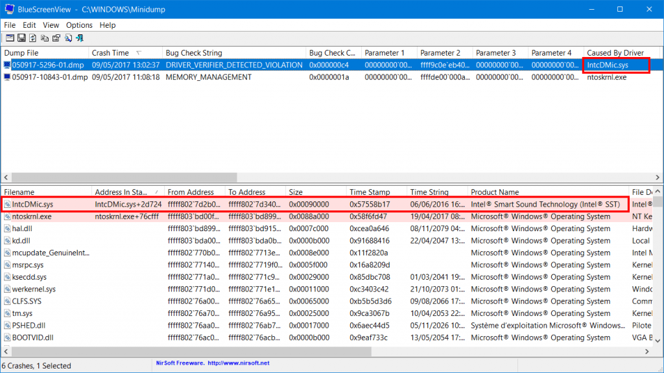Click the file icon beside hal.dll
Viewport: 664px width, 373px height.
(x=7, y=229)
